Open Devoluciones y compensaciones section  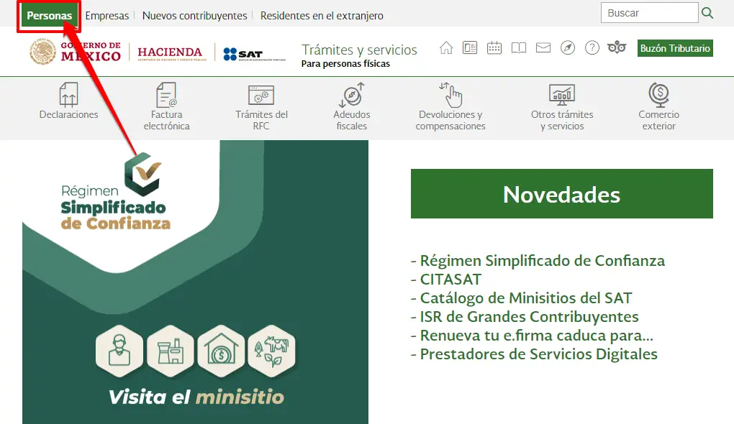pos(450,106)
